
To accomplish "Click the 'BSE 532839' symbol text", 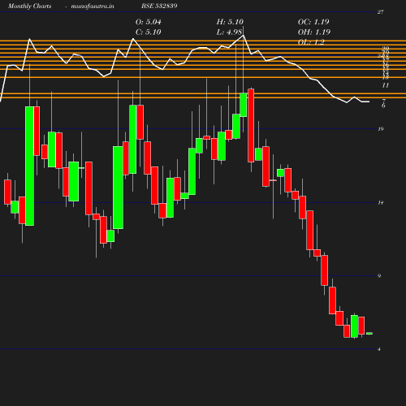I will pyautogui.click(x=159, y=6).
